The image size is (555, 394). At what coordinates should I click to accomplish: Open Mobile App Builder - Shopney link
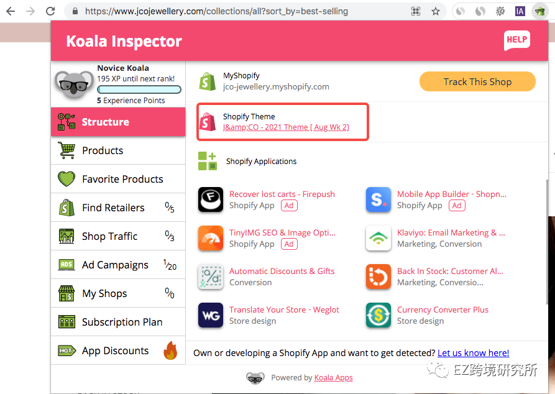[x=452, y=194]
